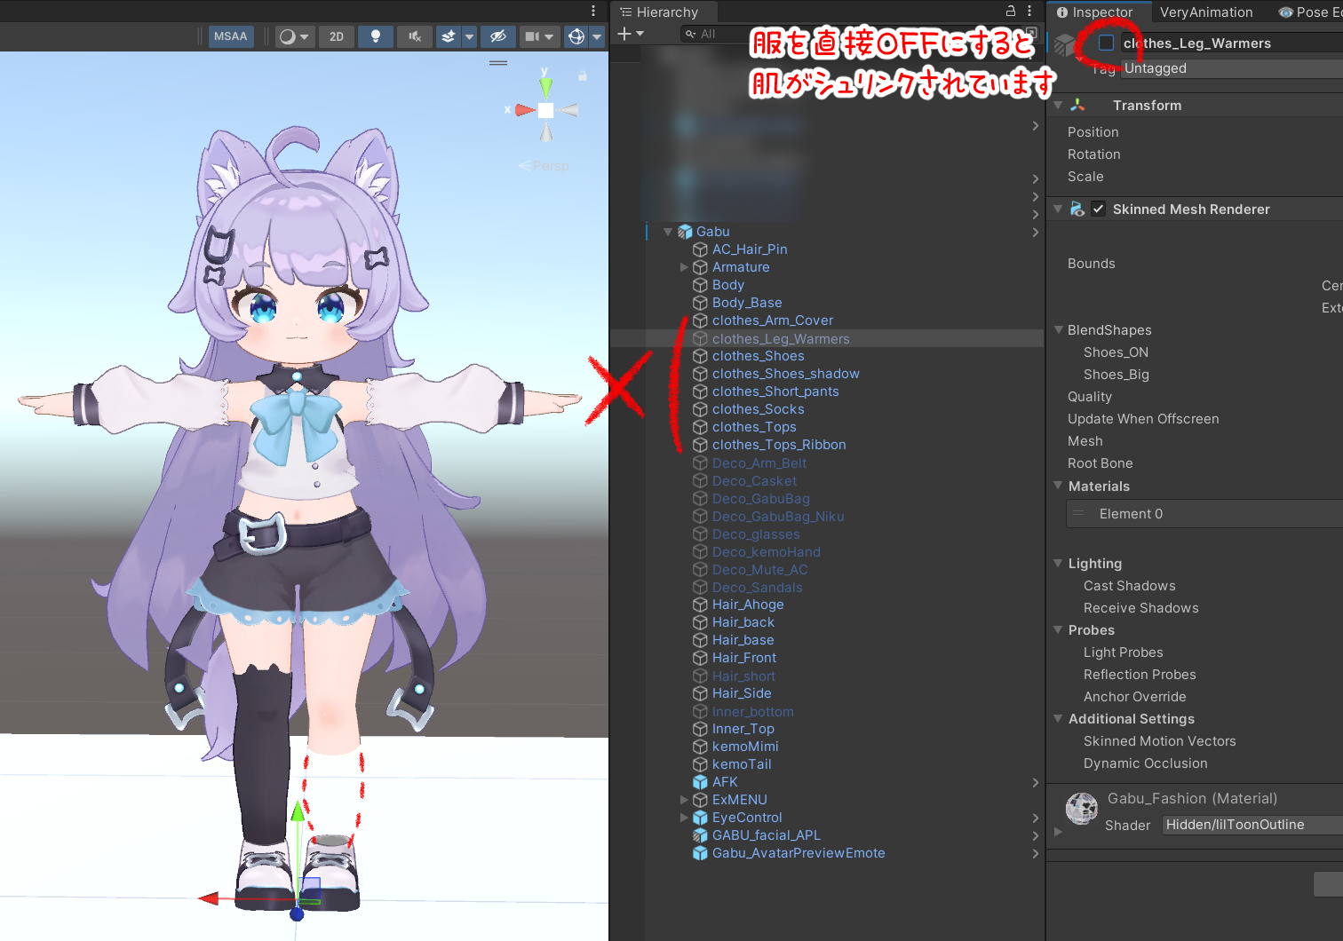Switch to the VeryAnimation tab
1343x941 pixels.
1205,12
